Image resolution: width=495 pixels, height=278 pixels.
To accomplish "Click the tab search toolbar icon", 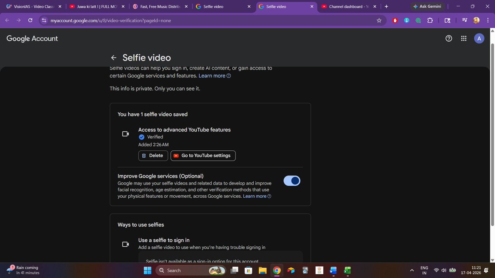I will point(448,20).
